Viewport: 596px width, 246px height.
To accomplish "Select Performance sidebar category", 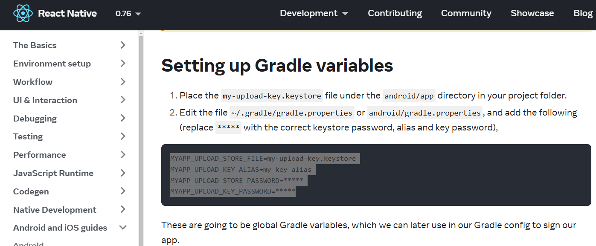I will (x=40, y=155).
